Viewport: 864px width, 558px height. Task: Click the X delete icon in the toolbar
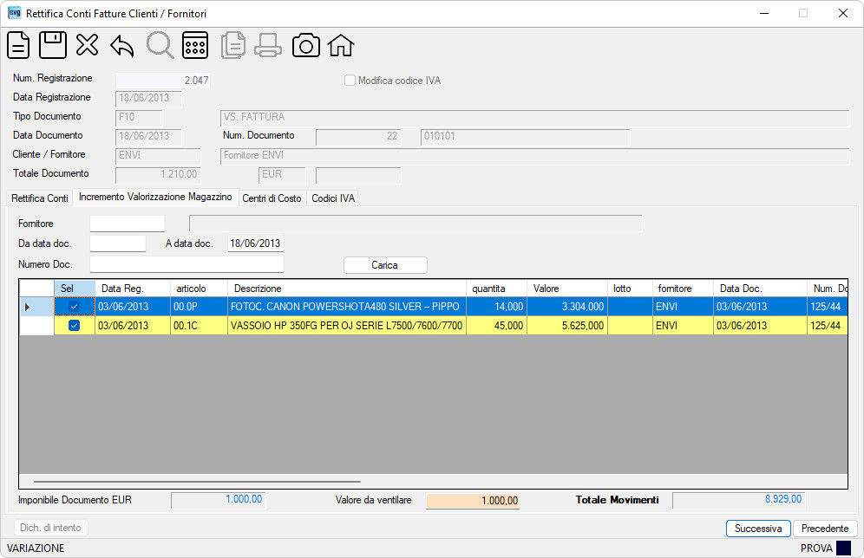pyautogui.click(x=87, y=45)
